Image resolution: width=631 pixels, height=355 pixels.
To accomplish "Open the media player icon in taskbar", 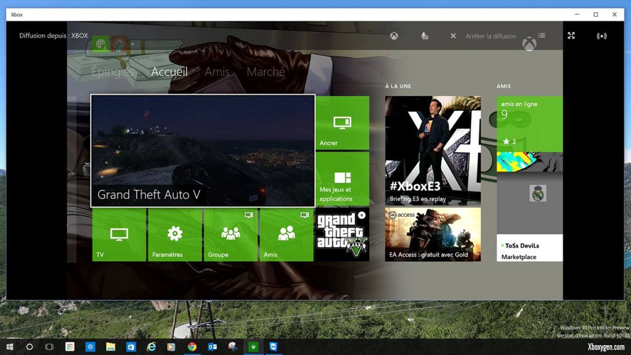I will (x=171, y=346).
